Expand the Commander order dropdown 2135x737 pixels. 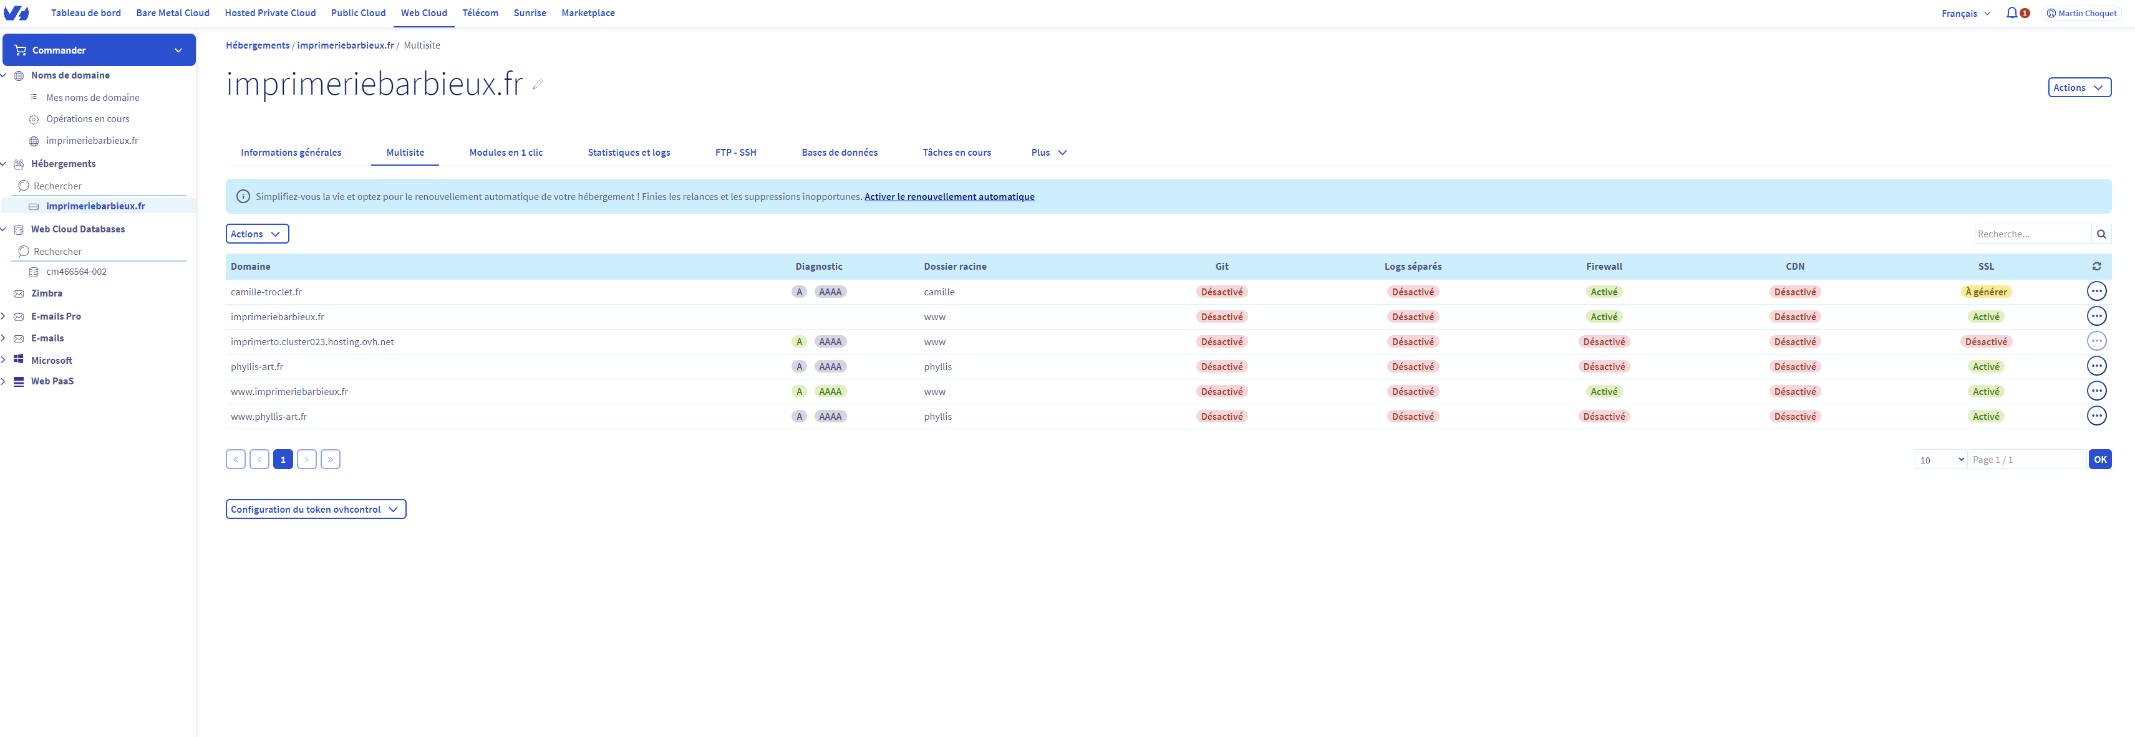click(99, 50)
